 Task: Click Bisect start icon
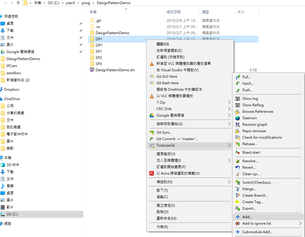pos(238,153)
